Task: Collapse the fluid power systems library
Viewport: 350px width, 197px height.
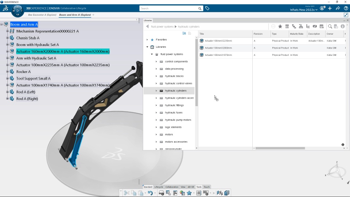Action: point(152,54)
